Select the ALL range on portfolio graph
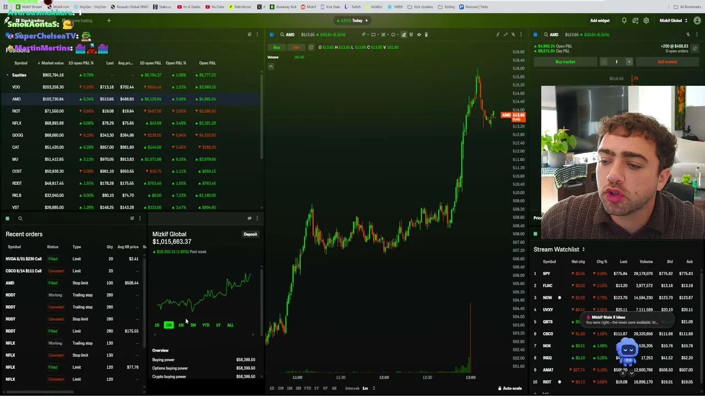Image resolution: width=705 pixels, height=396 pixels. click(x=230, y=325)
